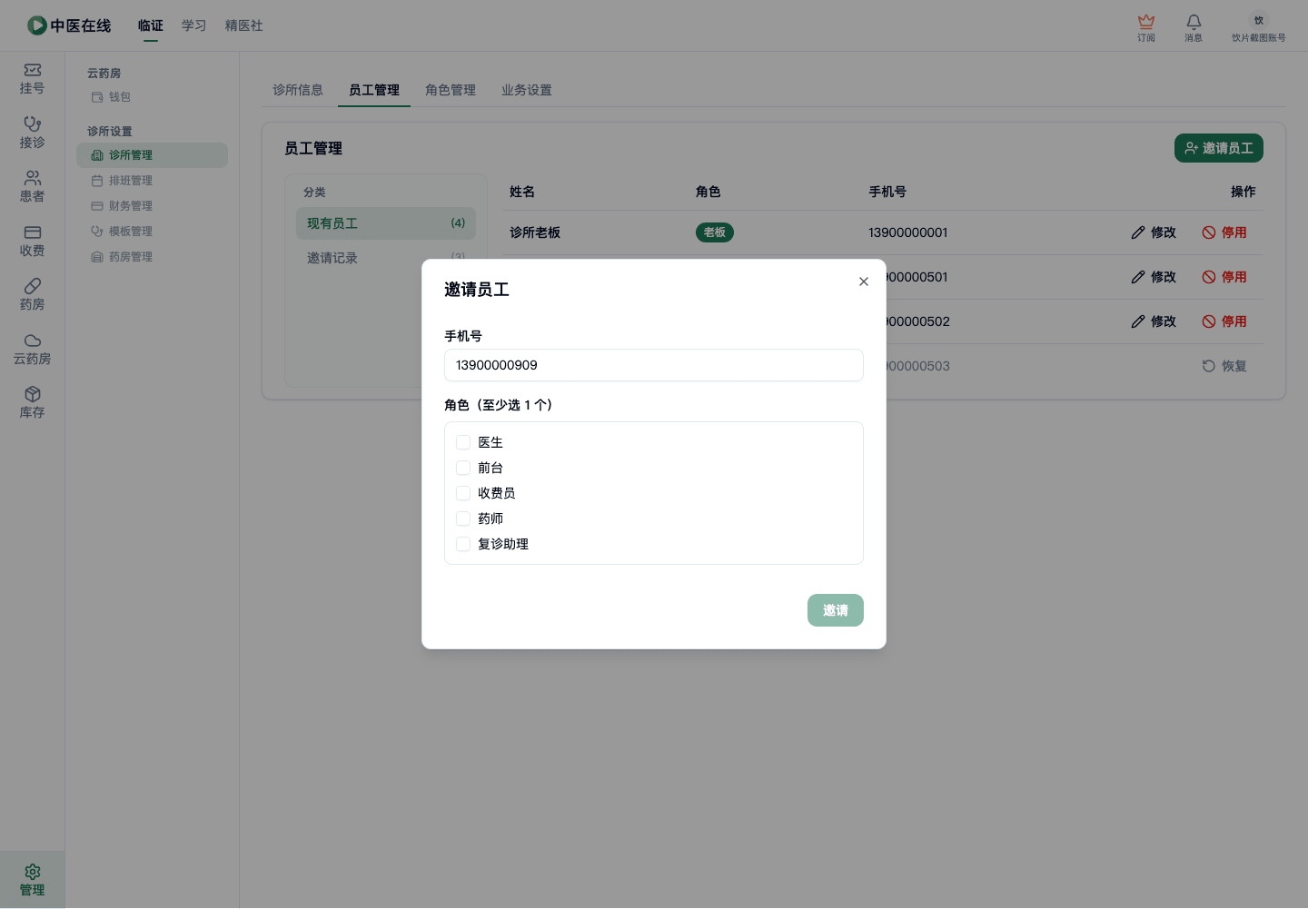The image size is (1308, 909).
Task: Click 修改 for 诊所老板 row
Action: pos(1154,232)
